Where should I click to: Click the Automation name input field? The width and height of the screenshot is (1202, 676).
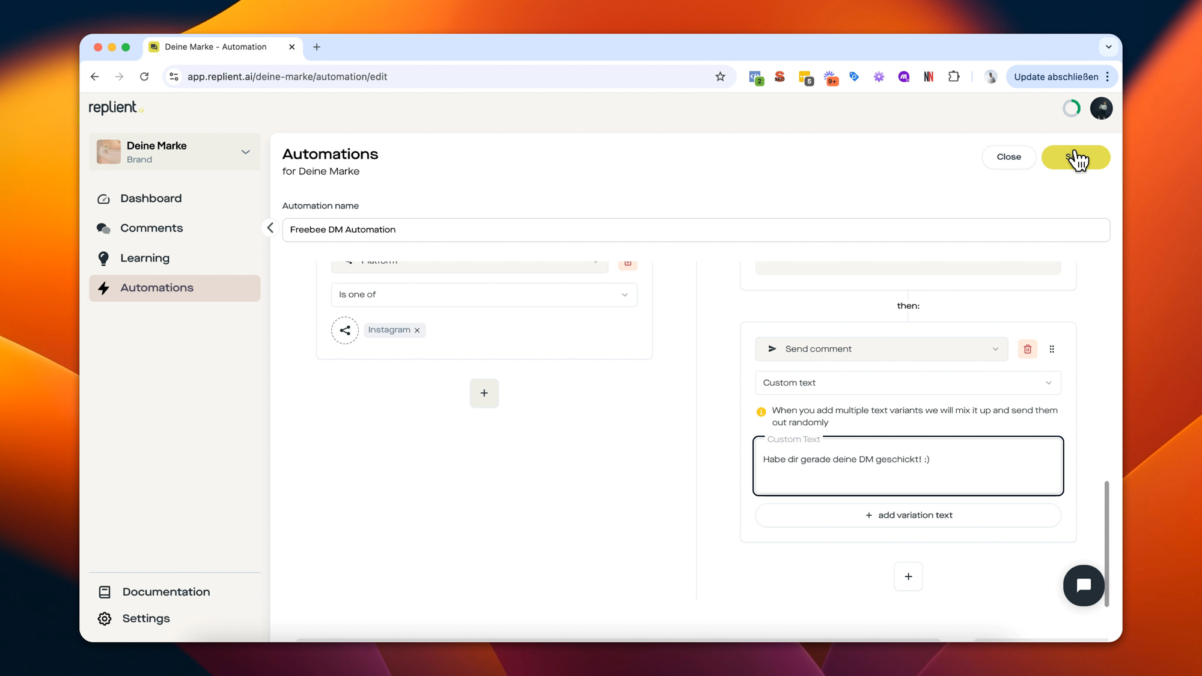695,230
